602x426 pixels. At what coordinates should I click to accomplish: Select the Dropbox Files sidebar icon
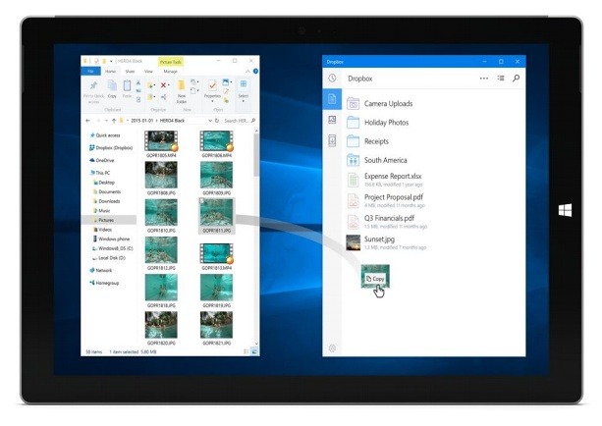[x=332, y=99]
